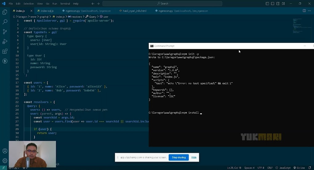Viewport: 314px width, 170px height.
Task: Open the Accounts menu icon
Action: tap(5, 151)
